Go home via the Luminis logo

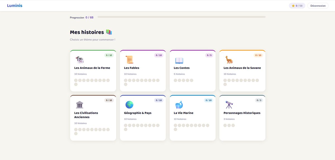click(x=15, y=6)
